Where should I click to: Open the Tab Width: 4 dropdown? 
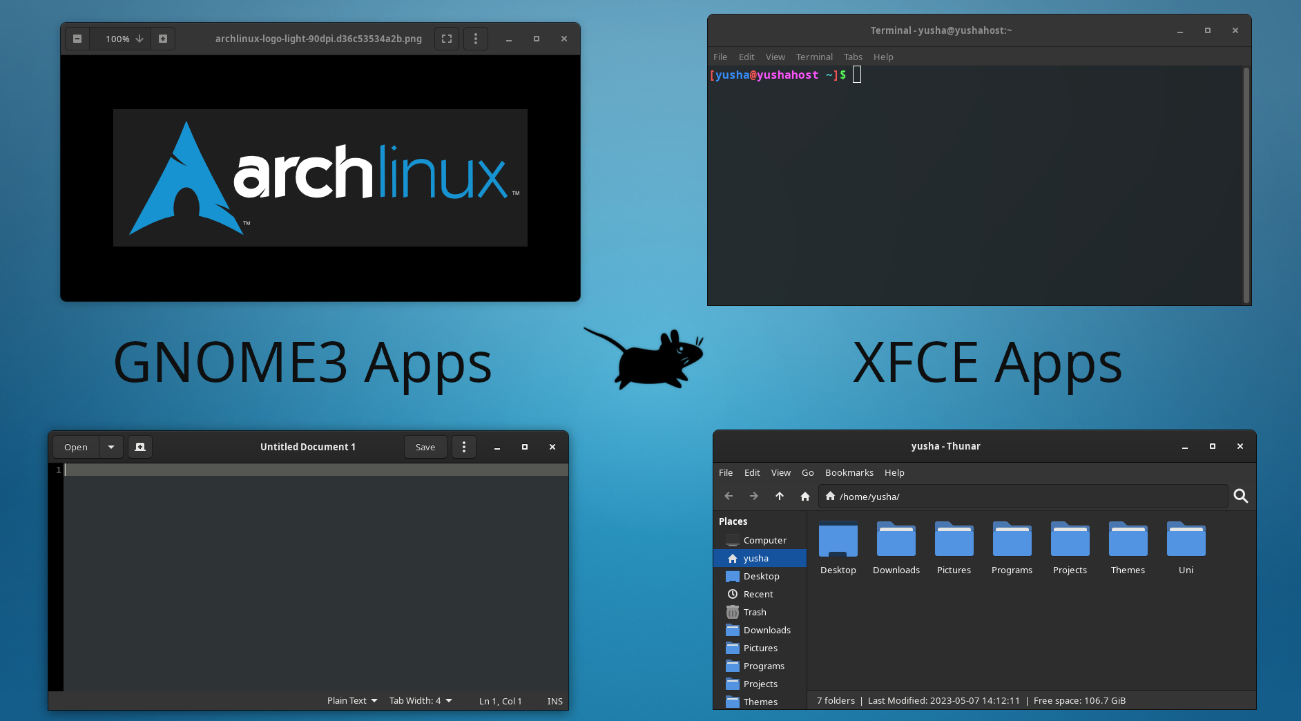pos(421,700)
